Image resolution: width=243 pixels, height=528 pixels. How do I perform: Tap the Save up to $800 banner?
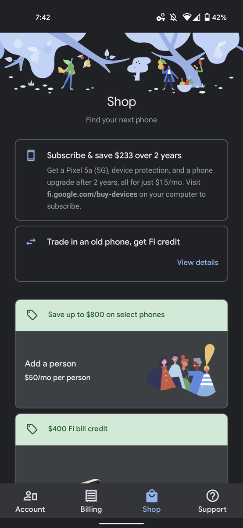(121, 315)
